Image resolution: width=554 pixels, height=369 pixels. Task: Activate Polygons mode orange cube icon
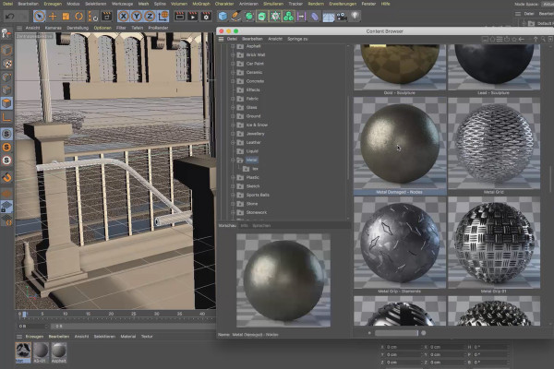(x=7, y=103)
